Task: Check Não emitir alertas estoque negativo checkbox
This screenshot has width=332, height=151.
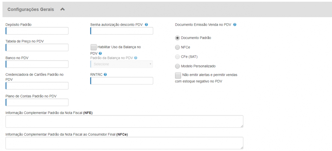Action: tap(178, 75)
